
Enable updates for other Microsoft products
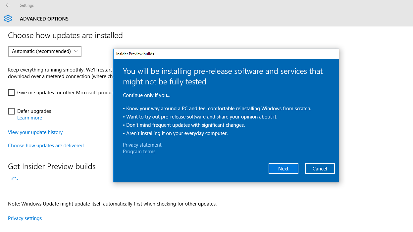(11, 93)
